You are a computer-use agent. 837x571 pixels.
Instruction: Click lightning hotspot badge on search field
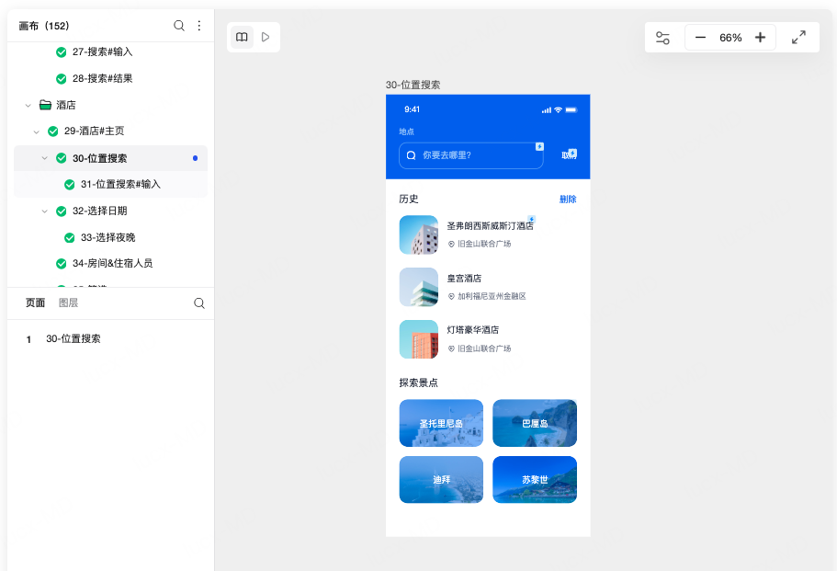(539, 146)
